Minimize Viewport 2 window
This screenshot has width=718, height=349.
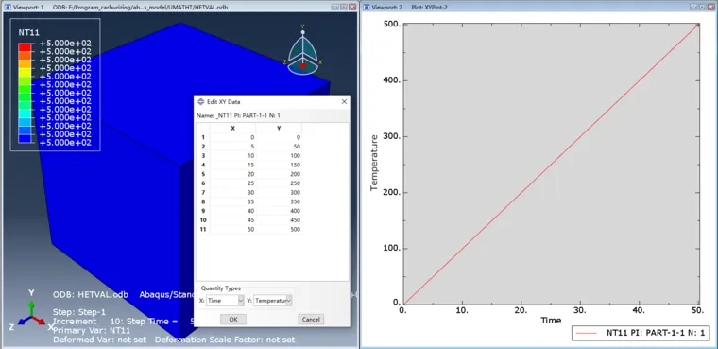tap(694, 7)
